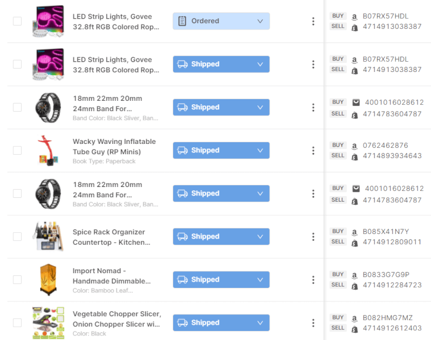This screenshot has height=340, width=431.
Task: Click Amazon buy icon beside B085X41N7Y
Action: pyautogui.click(x=354, y=232)
